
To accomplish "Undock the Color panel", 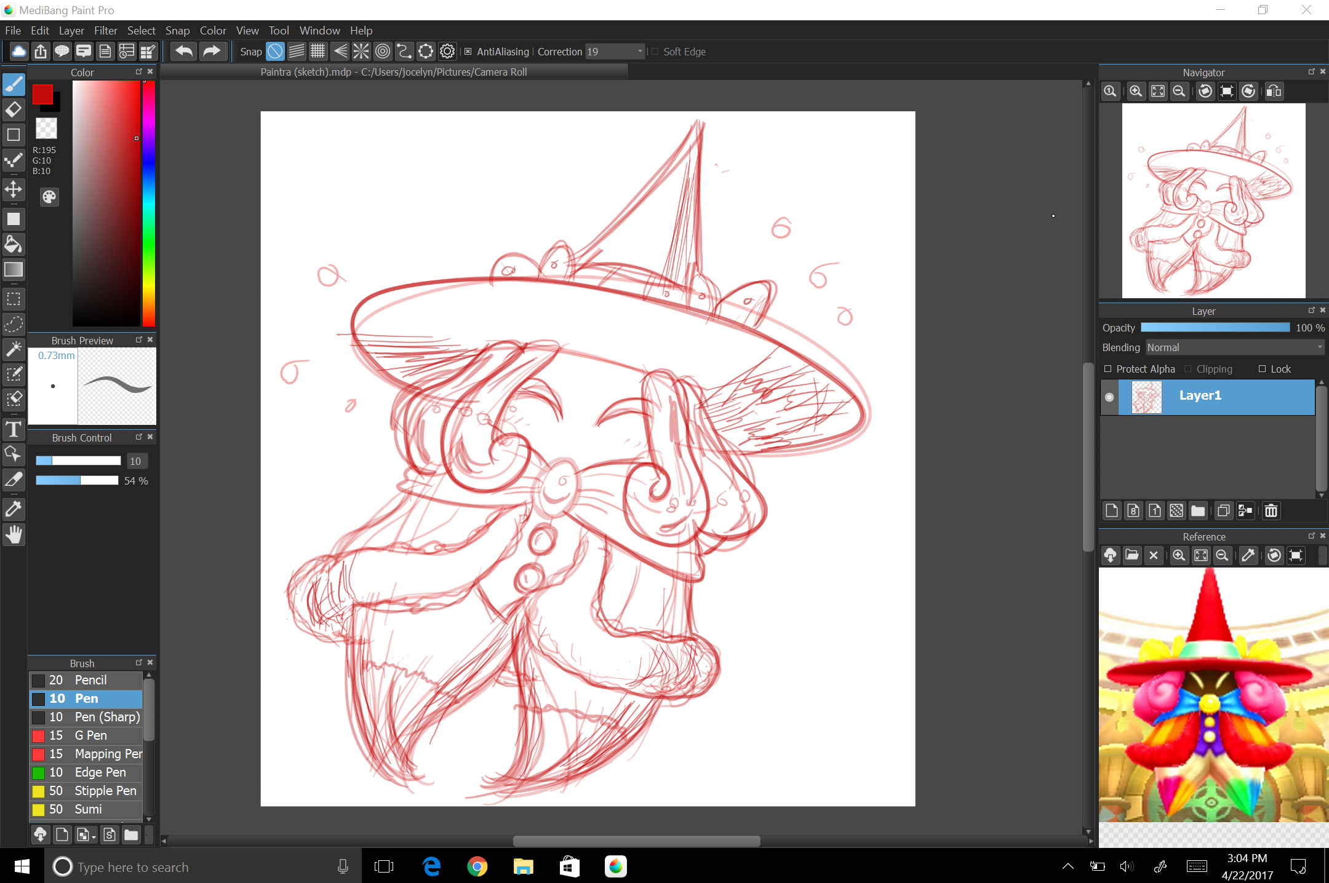I will [x=139, y=72].
